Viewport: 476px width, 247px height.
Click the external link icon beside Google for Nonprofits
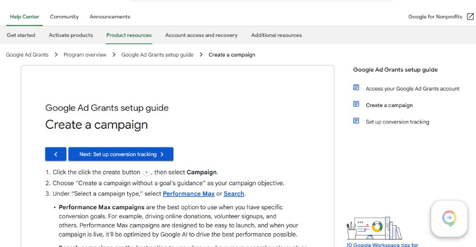click(x=470, y=16)
